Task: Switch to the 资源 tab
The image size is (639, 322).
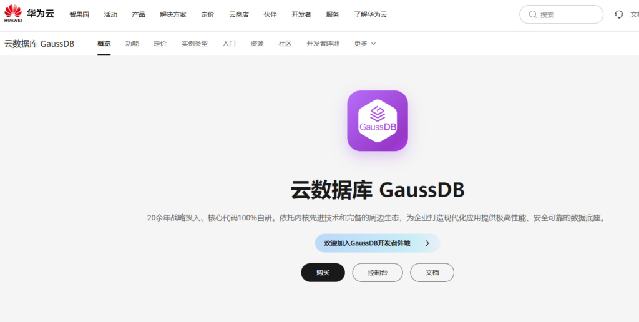Action: click(x=257, y=44)
